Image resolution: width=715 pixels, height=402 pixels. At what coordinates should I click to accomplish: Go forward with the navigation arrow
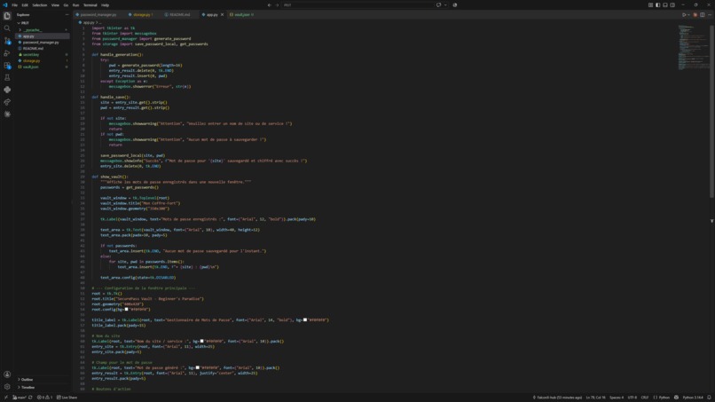pos(277,5)
